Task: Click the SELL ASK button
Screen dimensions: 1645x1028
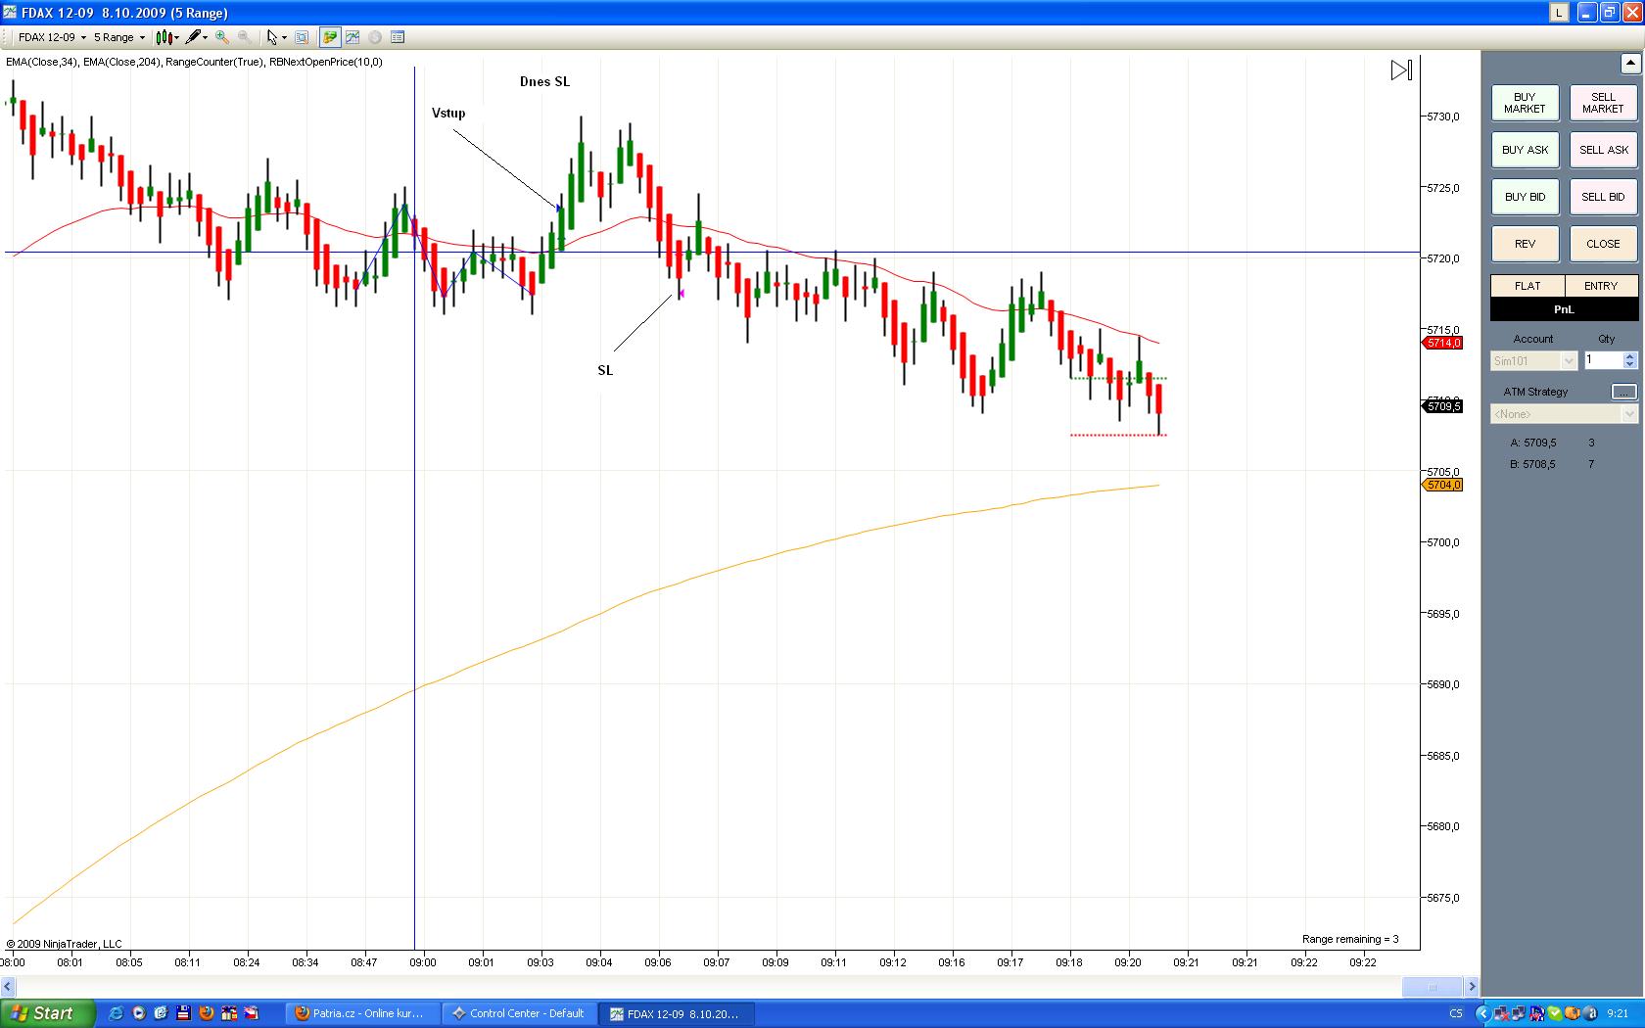Action: (x=1603, y=150)
